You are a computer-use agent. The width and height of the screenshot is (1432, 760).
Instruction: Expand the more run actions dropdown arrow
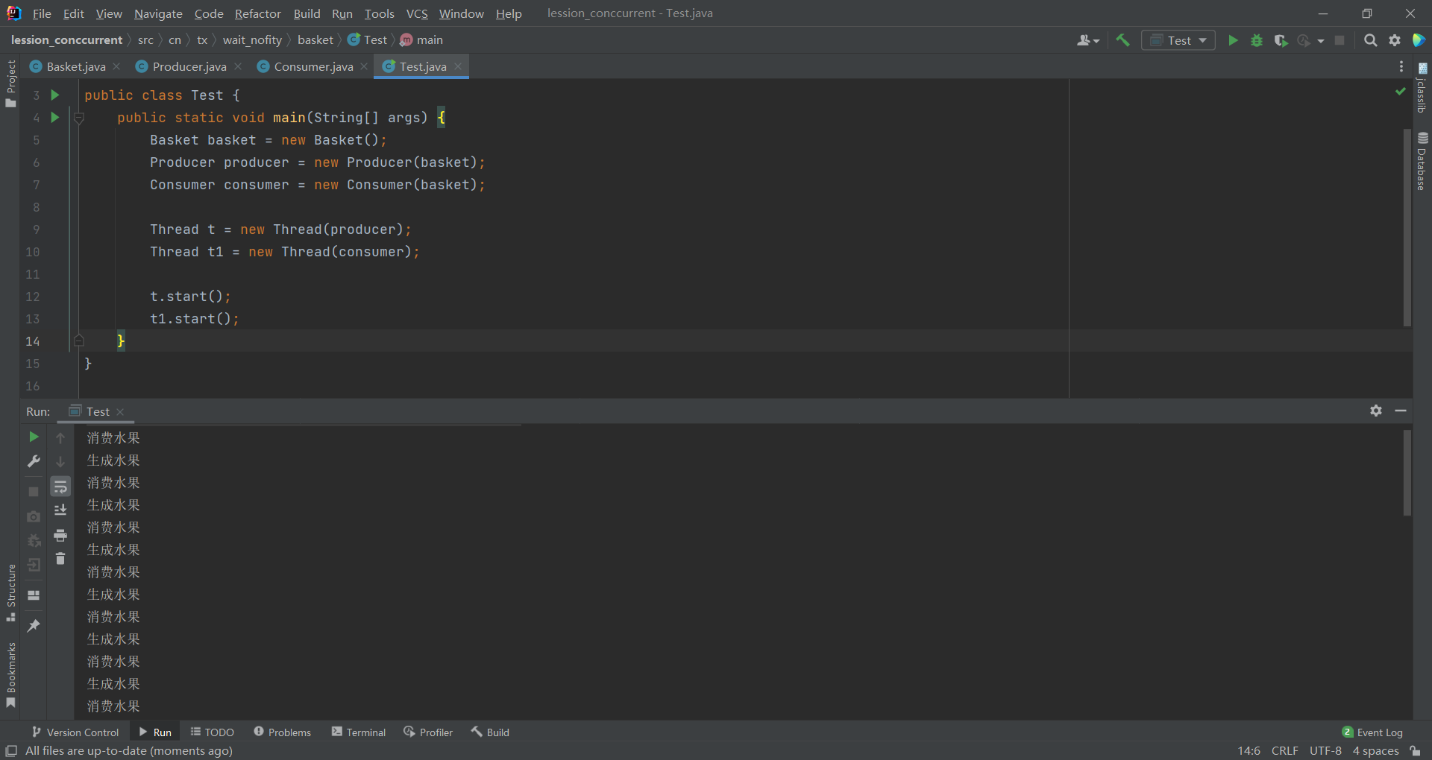[1321, 41]
